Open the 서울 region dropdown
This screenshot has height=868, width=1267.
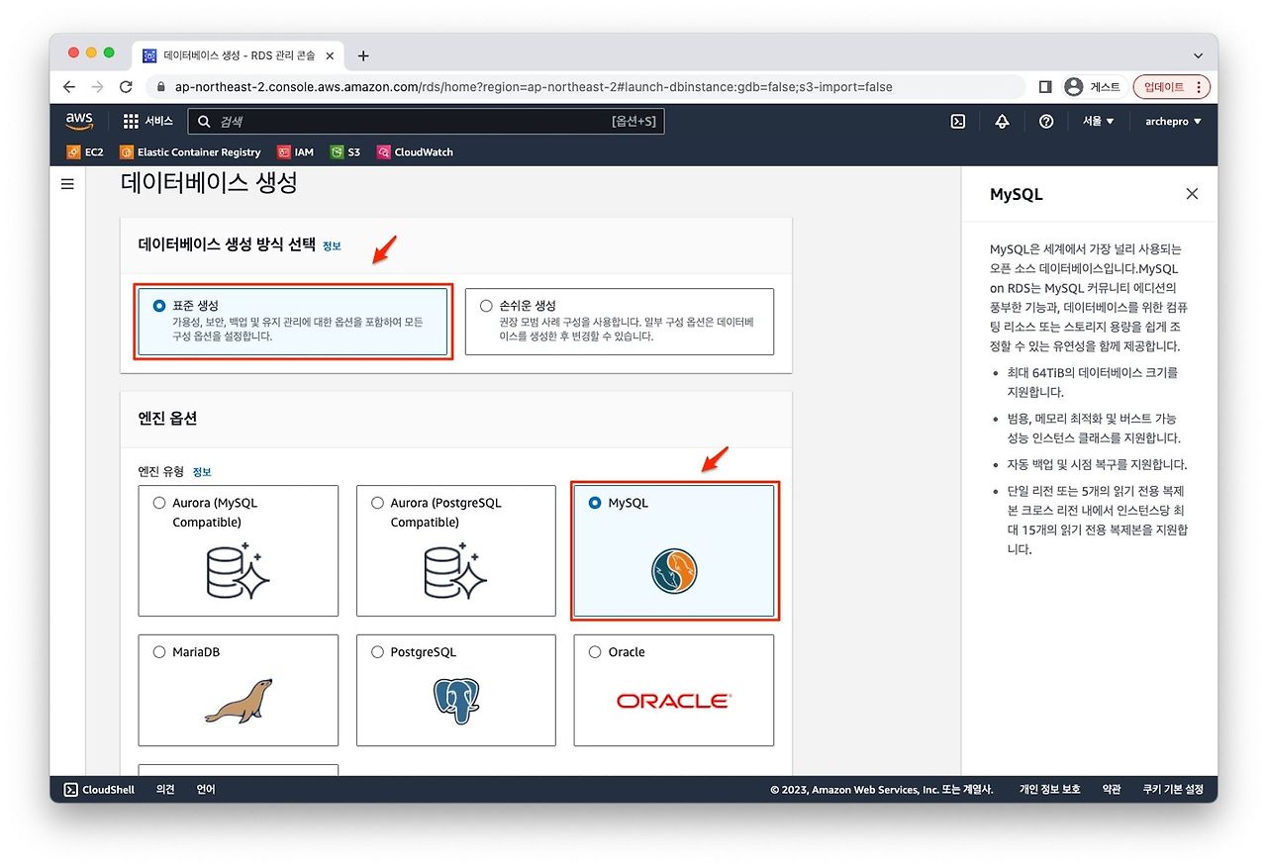pos(1099,121)
